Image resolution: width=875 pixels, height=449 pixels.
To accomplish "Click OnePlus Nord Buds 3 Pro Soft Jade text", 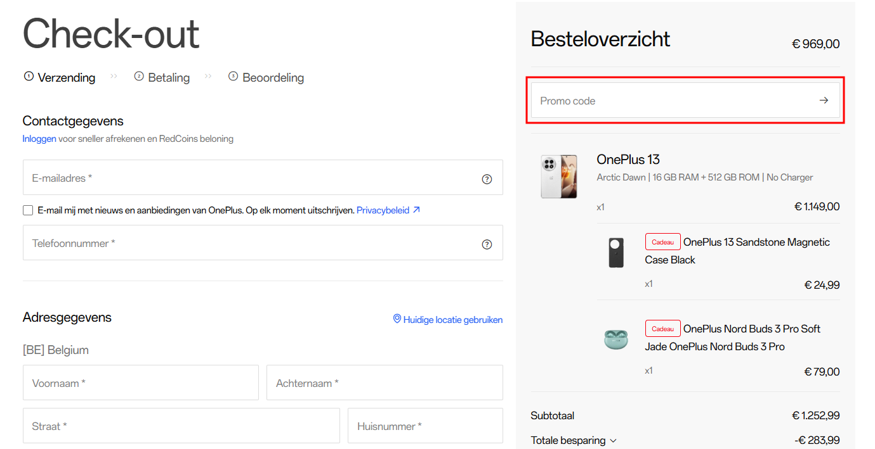I will coord(733,338).
